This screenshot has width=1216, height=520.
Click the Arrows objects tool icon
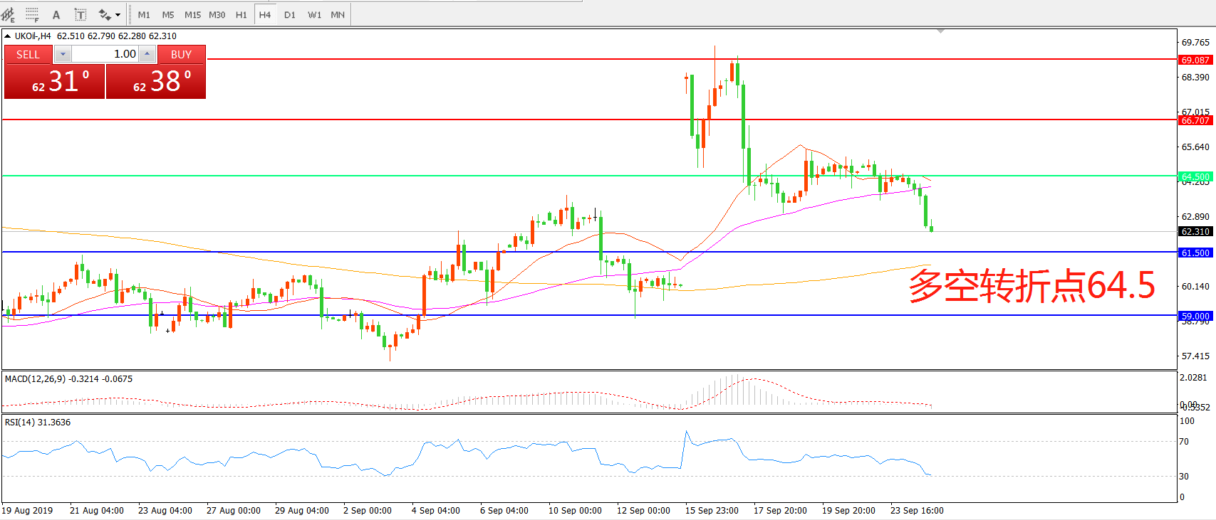[105, 15]
